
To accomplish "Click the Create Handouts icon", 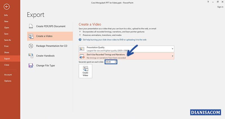I will pyautogui.click(x=31, y=56).
